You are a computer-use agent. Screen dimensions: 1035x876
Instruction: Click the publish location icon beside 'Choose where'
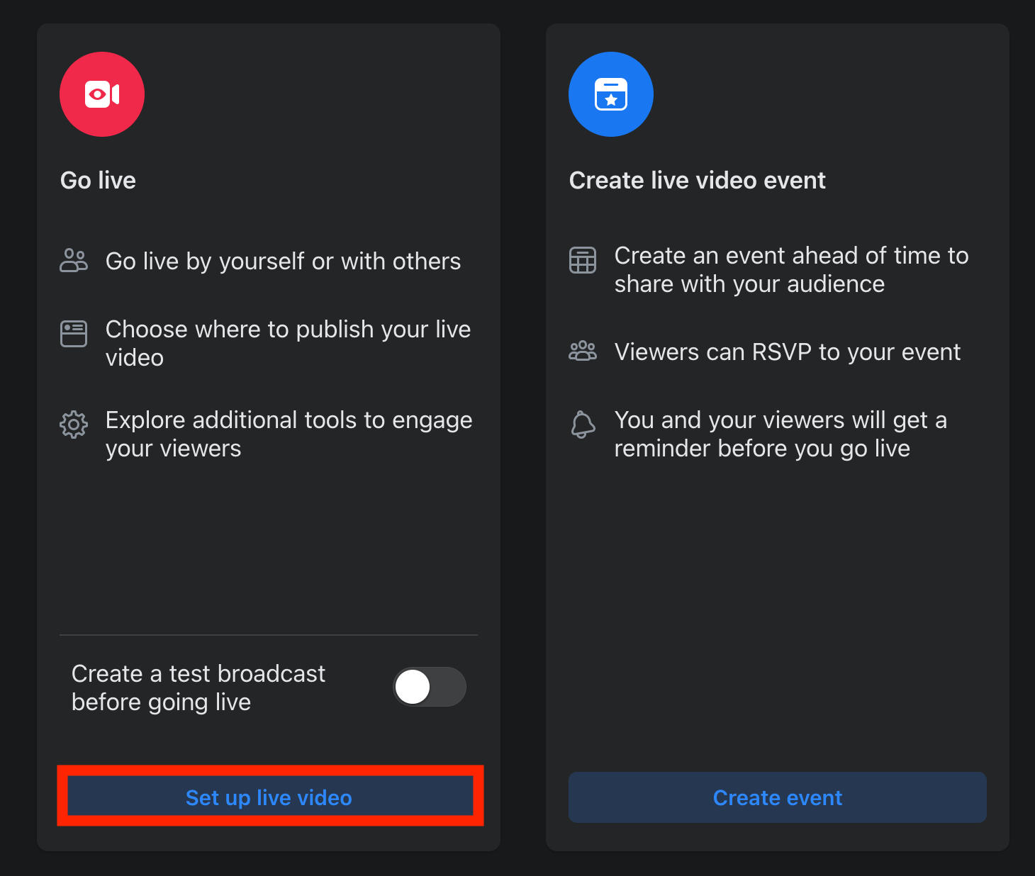(74, 333)
